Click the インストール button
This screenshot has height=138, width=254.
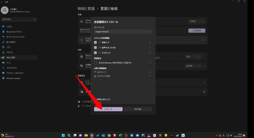(x=108, y=109)
